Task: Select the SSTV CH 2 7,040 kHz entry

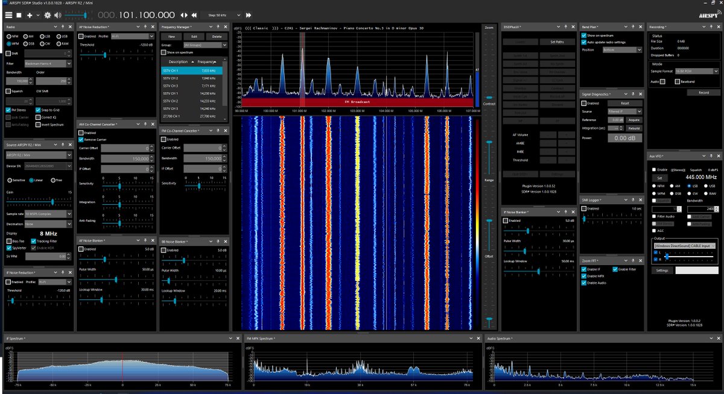Action: pos(191,78)
